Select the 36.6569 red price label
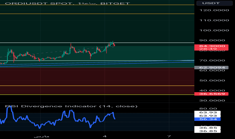The height and width of the screenshot is (139, 235). [211, 94]
